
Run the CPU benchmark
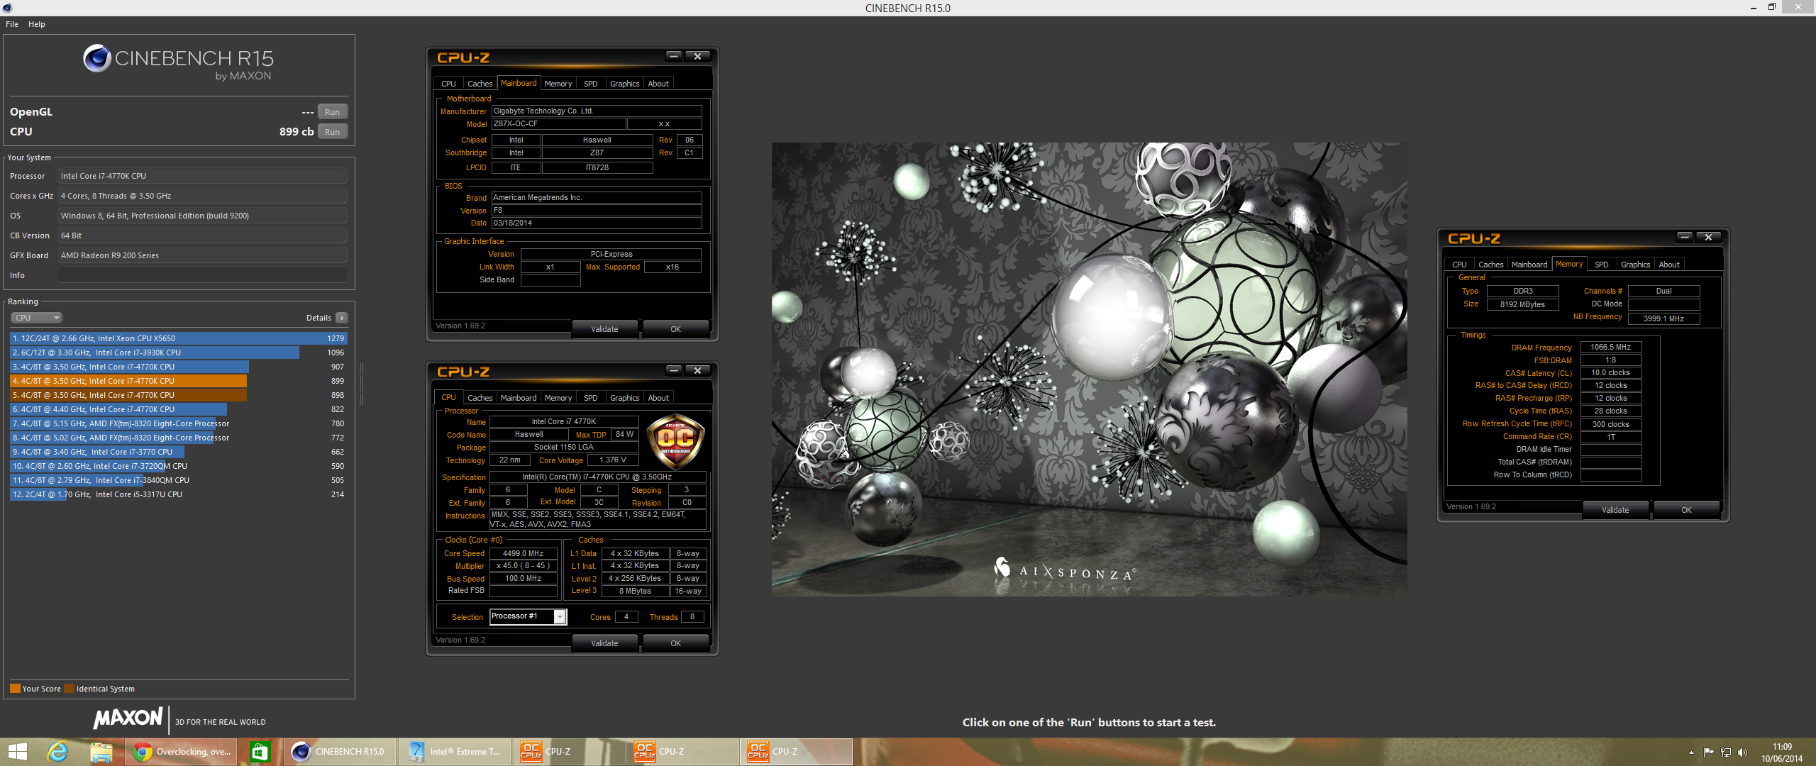tap(332, 132)
